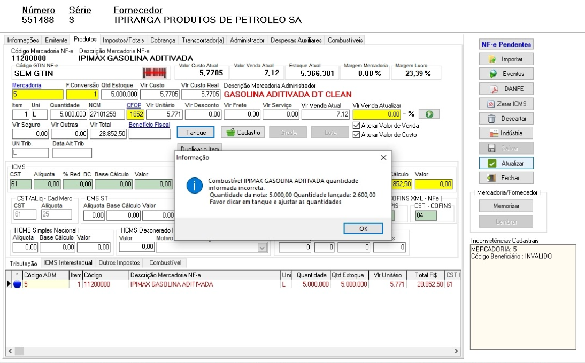
Task: Open the Combustíveis top tab
Action: (345, 40)
